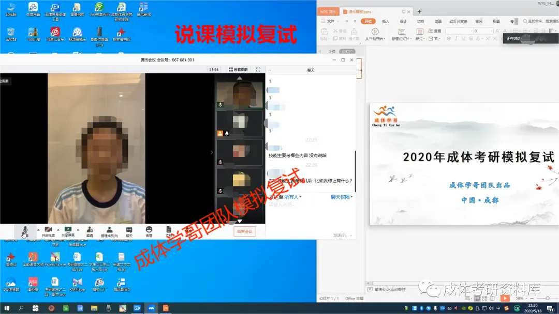This screenshot has width=559, height=314.
Task: Open notification center in system tray
Action: pos(551,308)
